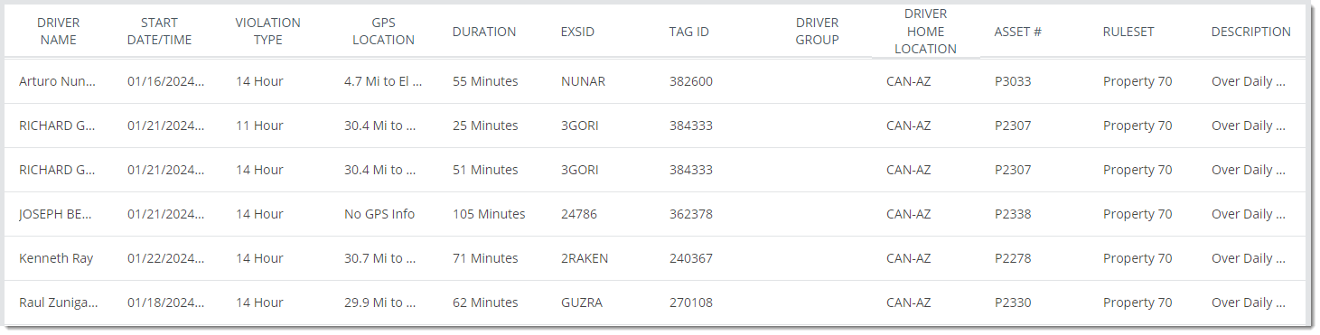
Task: Sort by Driver Home Location header
Action: 926,32
